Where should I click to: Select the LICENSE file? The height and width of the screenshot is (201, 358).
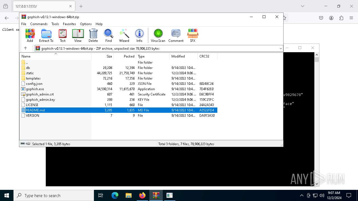click(x=119, y=105)
